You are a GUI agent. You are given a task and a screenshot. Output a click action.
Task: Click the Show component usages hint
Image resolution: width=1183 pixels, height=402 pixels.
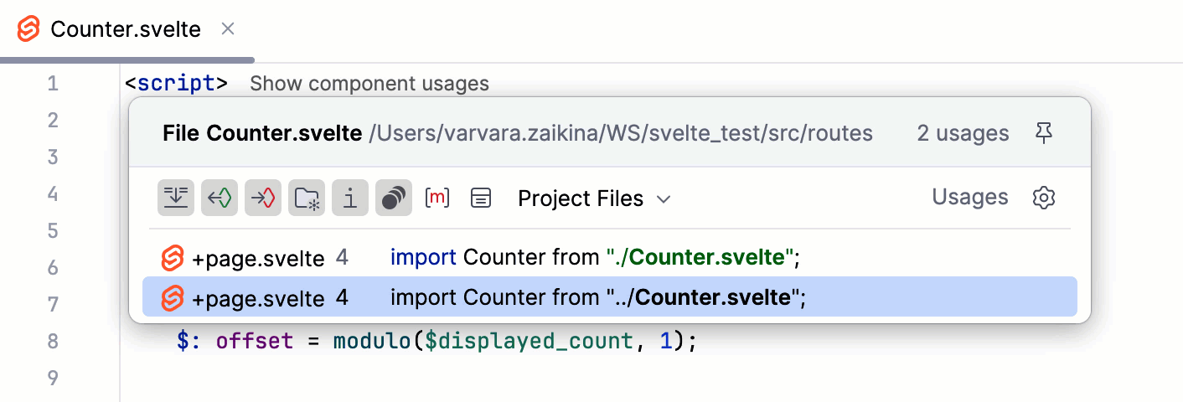tap(369, 84)
